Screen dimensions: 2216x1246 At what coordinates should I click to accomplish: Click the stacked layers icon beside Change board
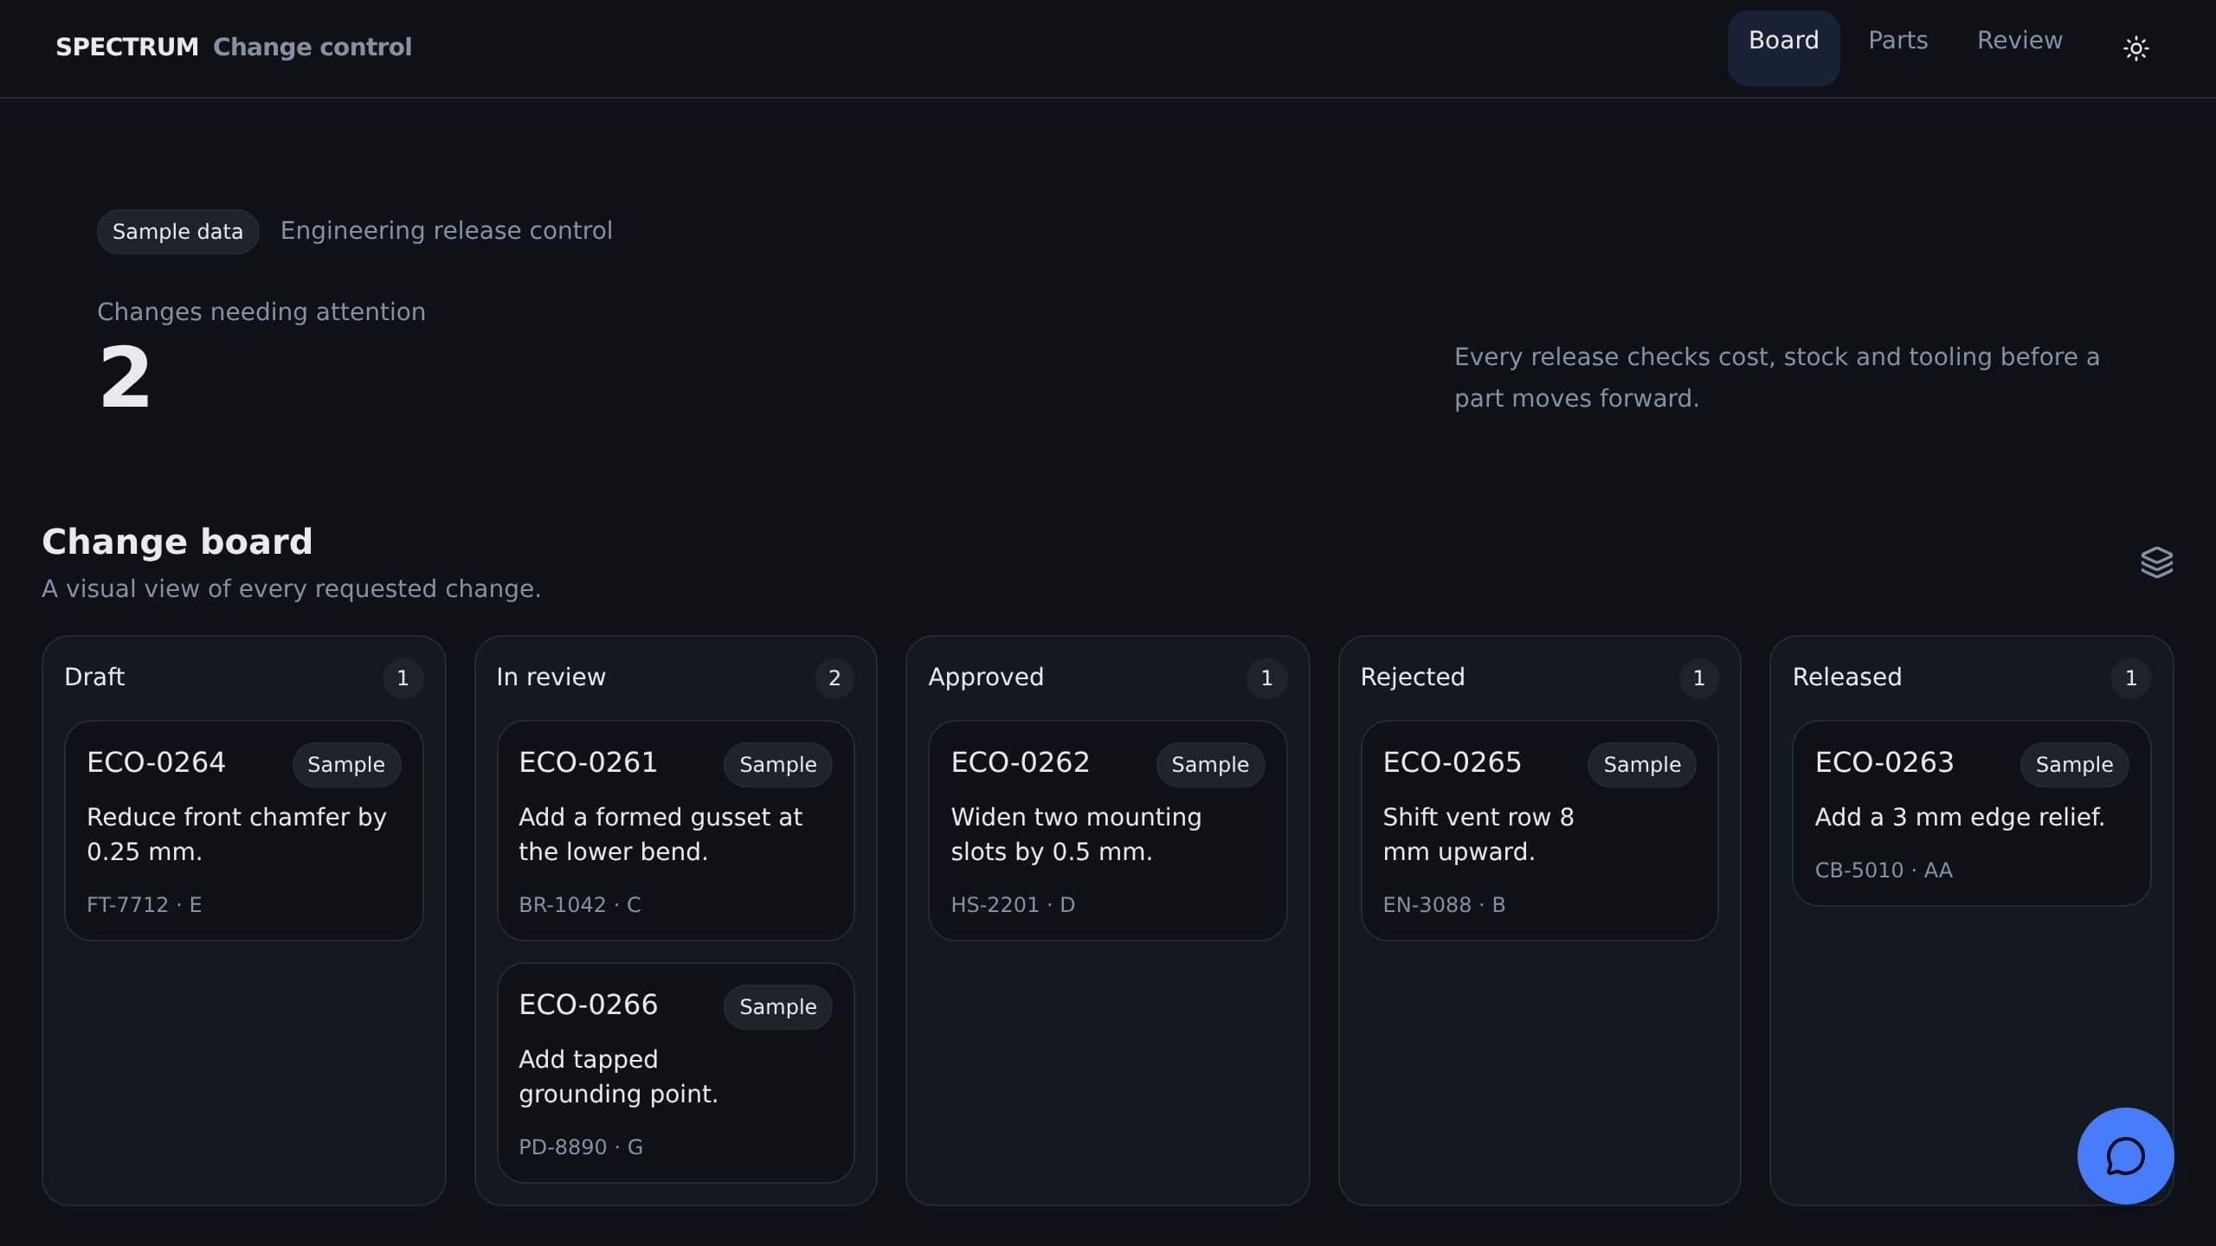click(x=2156, y=562)
